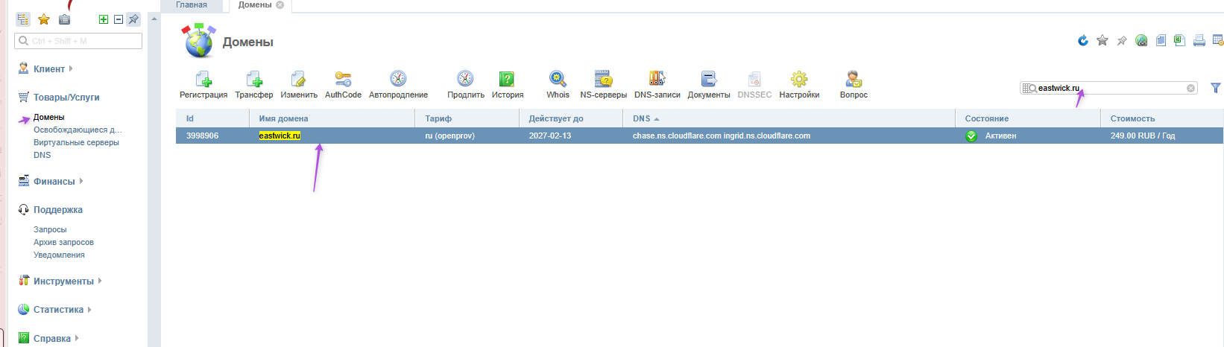Expand the Финансы menu section

(54, 182)
